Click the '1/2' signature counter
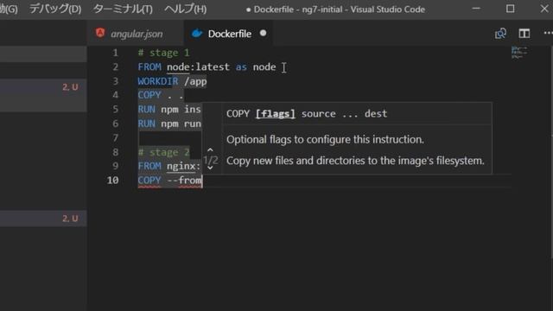The image size is (553, 311). click(x=211, y=161)
